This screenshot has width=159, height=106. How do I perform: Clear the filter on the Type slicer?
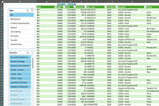click(x=32, y=10)
